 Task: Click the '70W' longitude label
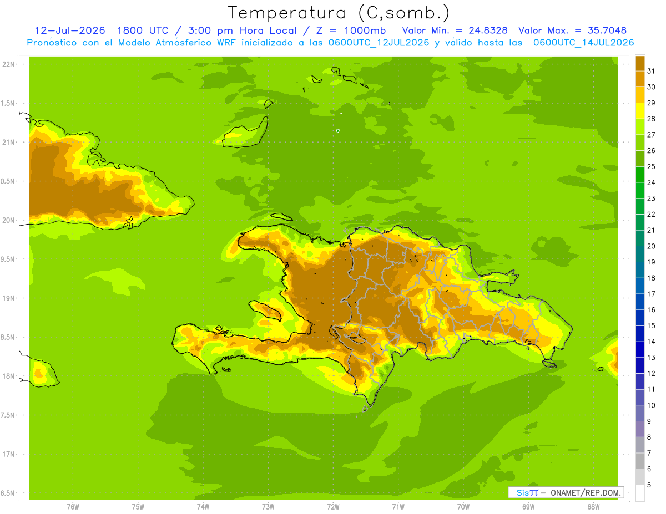[463, 506]
